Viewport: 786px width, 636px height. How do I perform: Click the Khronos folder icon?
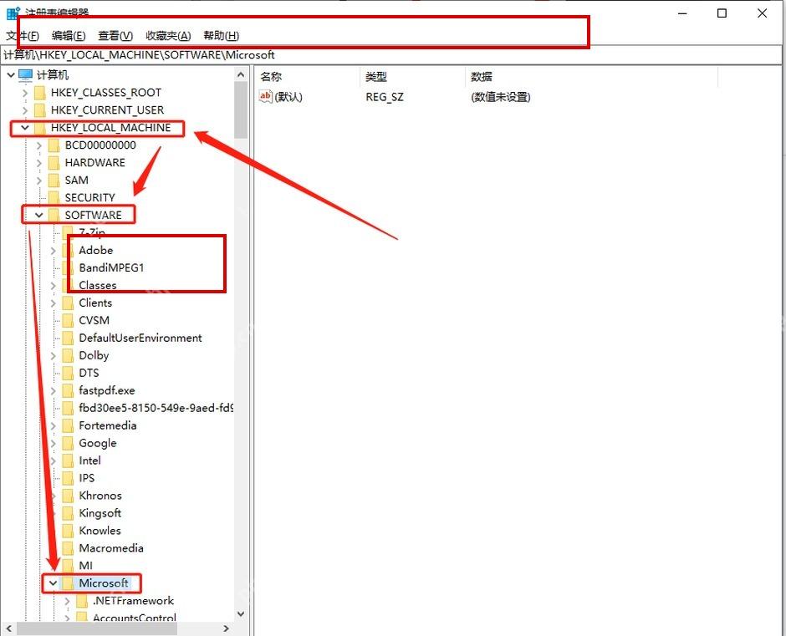point(68,496)
